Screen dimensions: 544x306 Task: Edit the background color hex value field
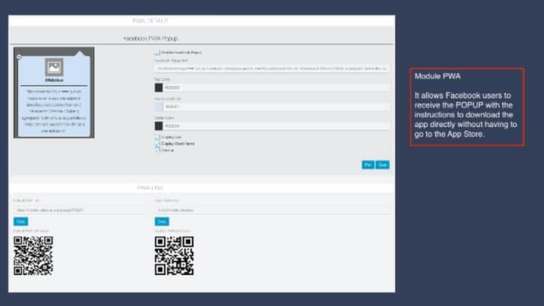click(276, 107)
